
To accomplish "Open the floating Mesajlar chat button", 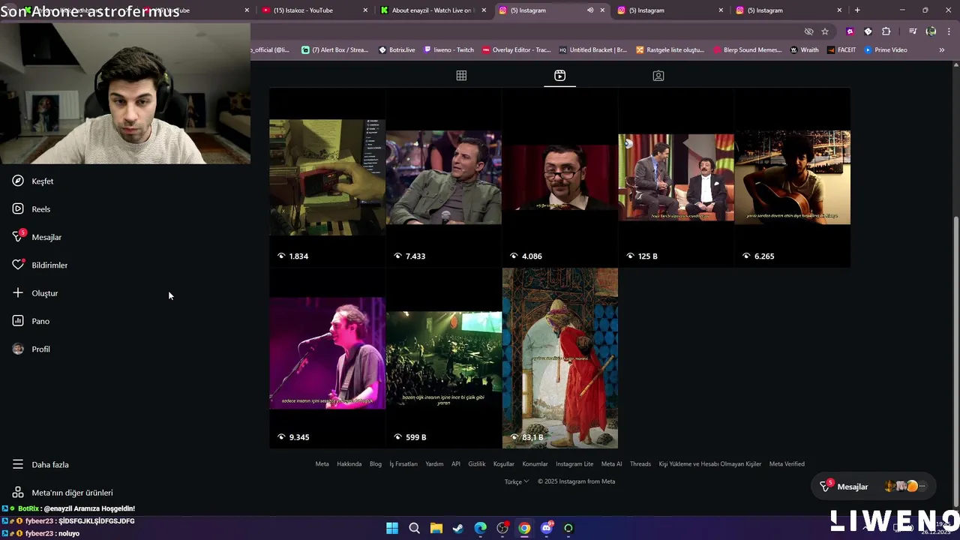I will point(875,487).
